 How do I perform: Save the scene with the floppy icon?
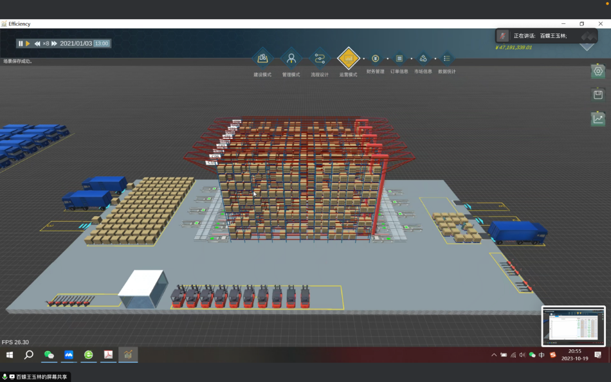tap(598, 95)
